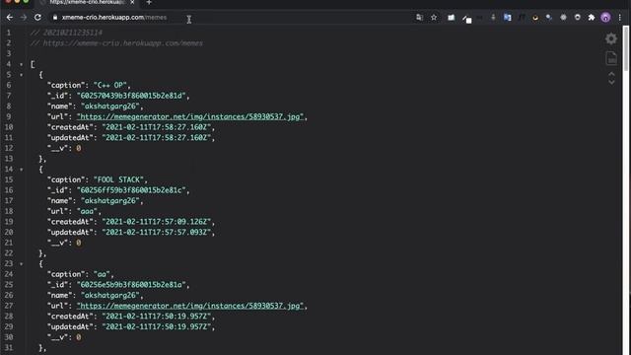Screen dimensions: 631x355
Task: Open a new tab with the plus button
Action: pos(149,2)
